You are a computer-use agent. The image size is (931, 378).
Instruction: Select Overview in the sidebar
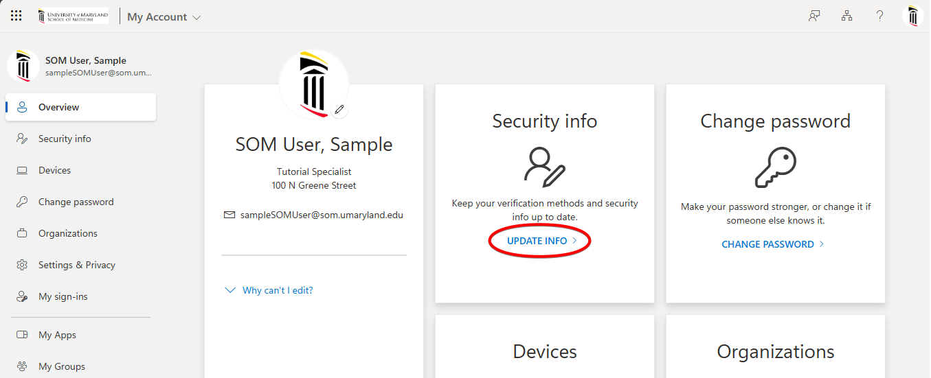[58, 107]
